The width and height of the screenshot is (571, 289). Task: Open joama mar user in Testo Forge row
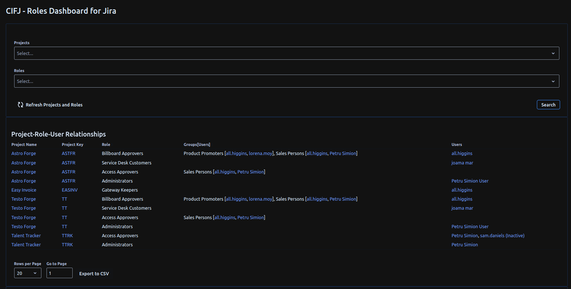click(462, 208)
